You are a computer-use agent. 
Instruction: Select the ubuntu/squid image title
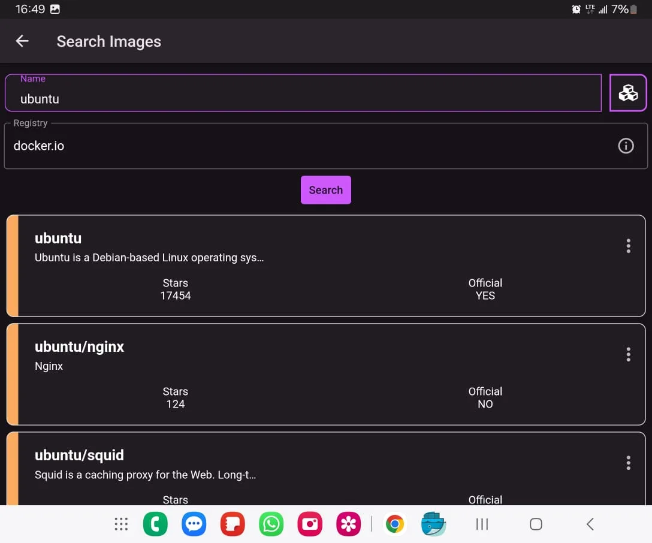click(80, 455)
